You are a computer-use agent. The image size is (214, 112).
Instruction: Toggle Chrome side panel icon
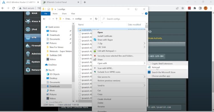(x=200, y=8)
